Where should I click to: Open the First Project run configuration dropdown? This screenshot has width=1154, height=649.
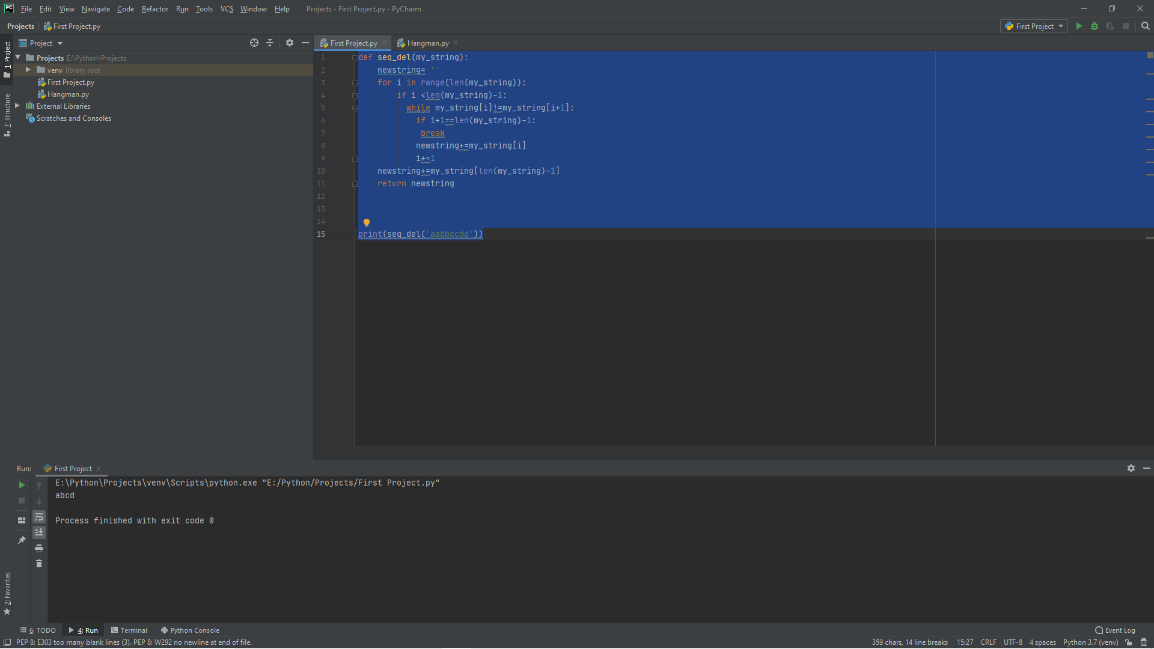1034,26
